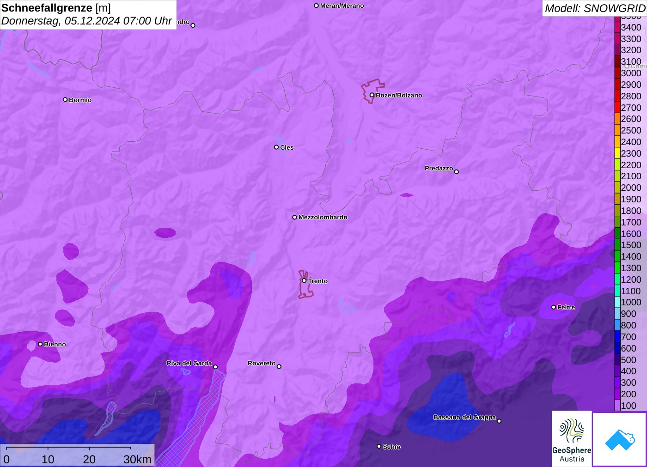The width and height of the screenshot is (647, 467).
Task: Click the date Donnerstag, 05.12.2024 07:00 Uhr
Action: click(x=87, y=21)
